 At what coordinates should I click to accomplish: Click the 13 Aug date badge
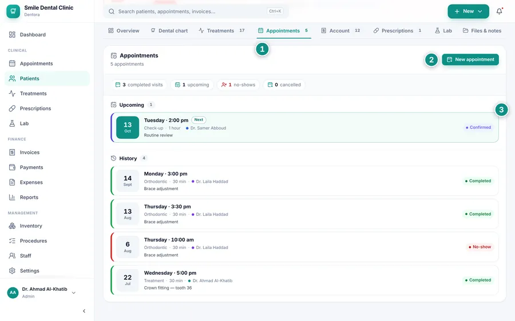[128, 214]
